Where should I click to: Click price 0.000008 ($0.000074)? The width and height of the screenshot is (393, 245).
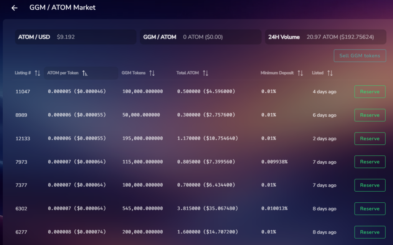click(77, 232)
